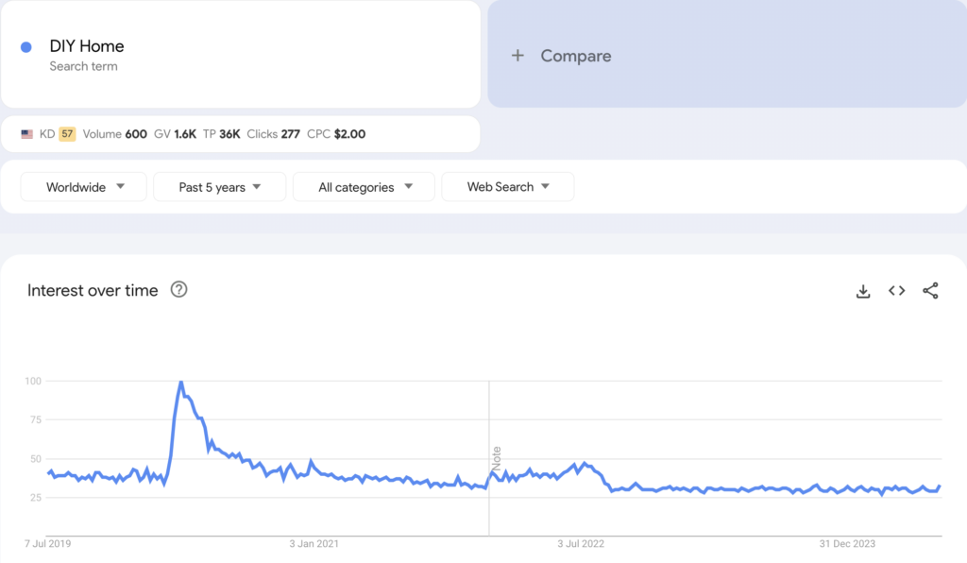Click the GV 1.6K metric
967x563 pixels.
click(175, 134)
